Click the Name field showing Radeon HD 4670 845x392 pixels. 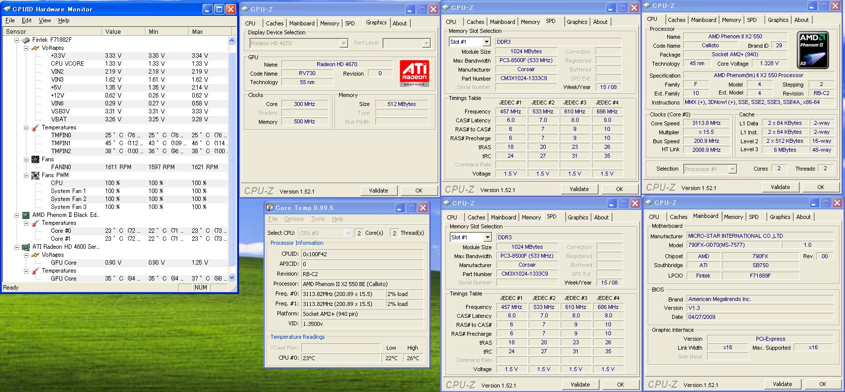click(337, 64)
